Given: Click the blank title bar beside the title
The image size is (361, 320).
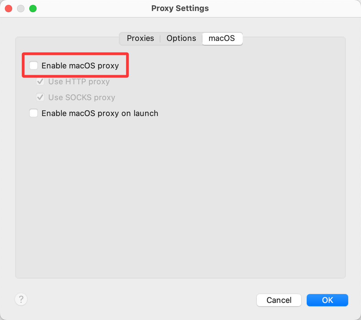Looking at the screenshot, I should 274,9.
